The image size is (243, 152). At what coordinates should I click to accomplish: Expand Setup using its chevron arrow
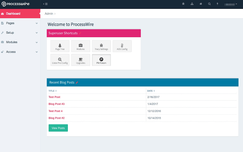click(x=37, y=33)
